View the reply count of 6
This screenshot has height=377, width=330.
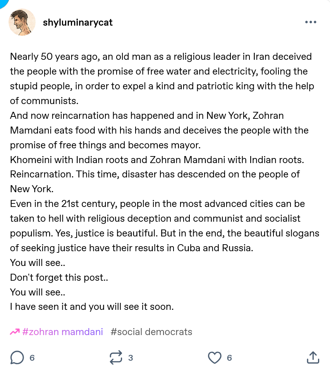click(x=32, y=358)
